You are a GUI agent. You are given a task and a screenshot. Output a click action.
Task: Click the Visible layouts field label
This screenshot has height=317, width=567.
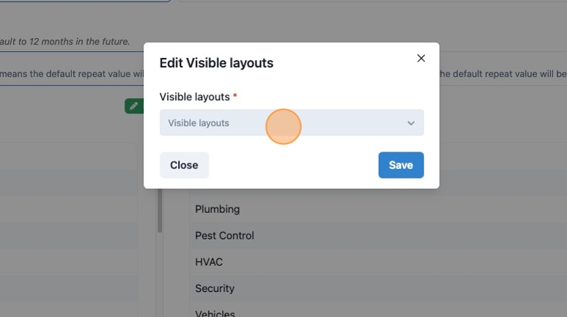point(195,97)
